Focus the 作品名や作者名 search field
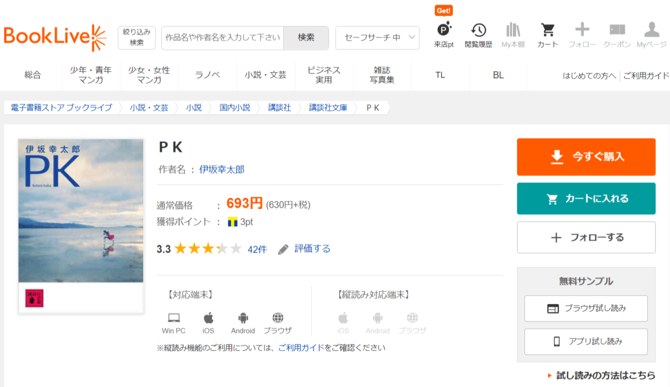 (x=222, y=38)
